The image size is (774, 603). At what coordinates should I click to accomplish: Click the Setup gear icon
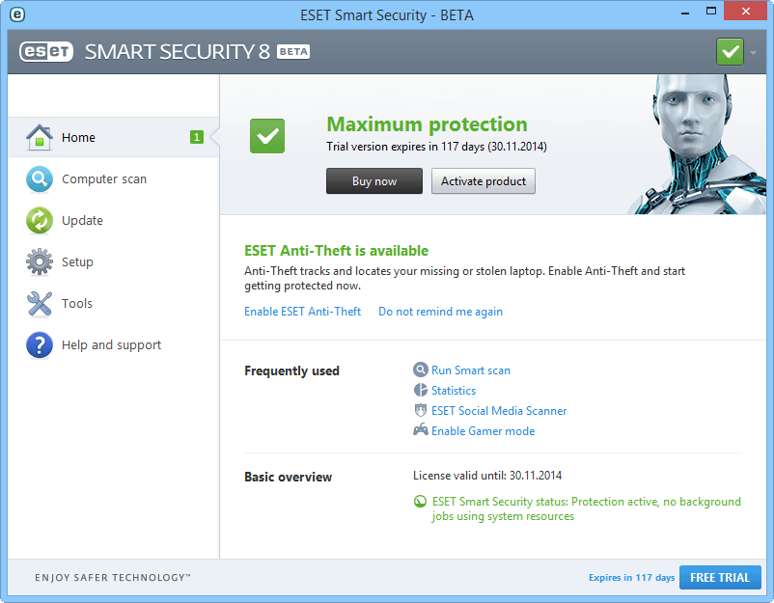tap(39, 261)
